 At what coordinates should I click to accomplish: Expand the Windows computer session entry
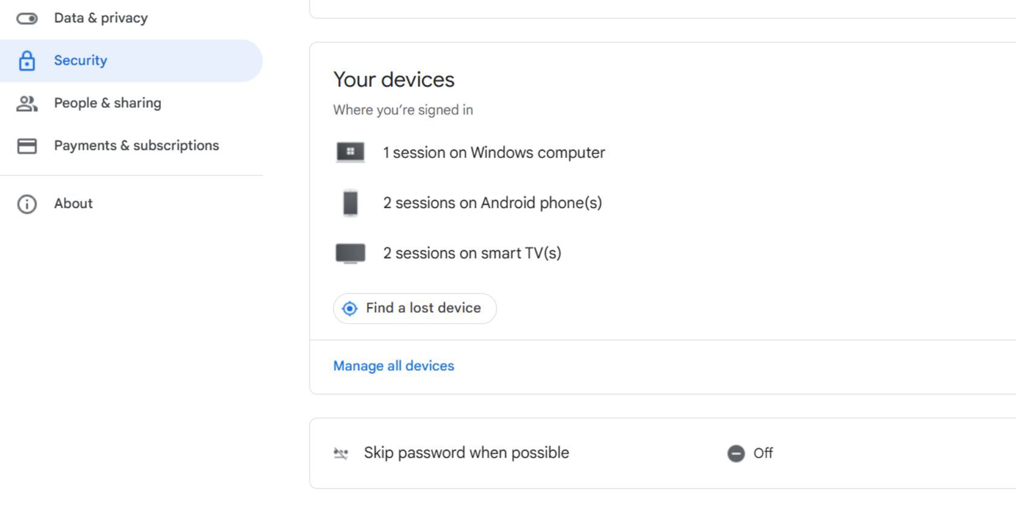493,152
